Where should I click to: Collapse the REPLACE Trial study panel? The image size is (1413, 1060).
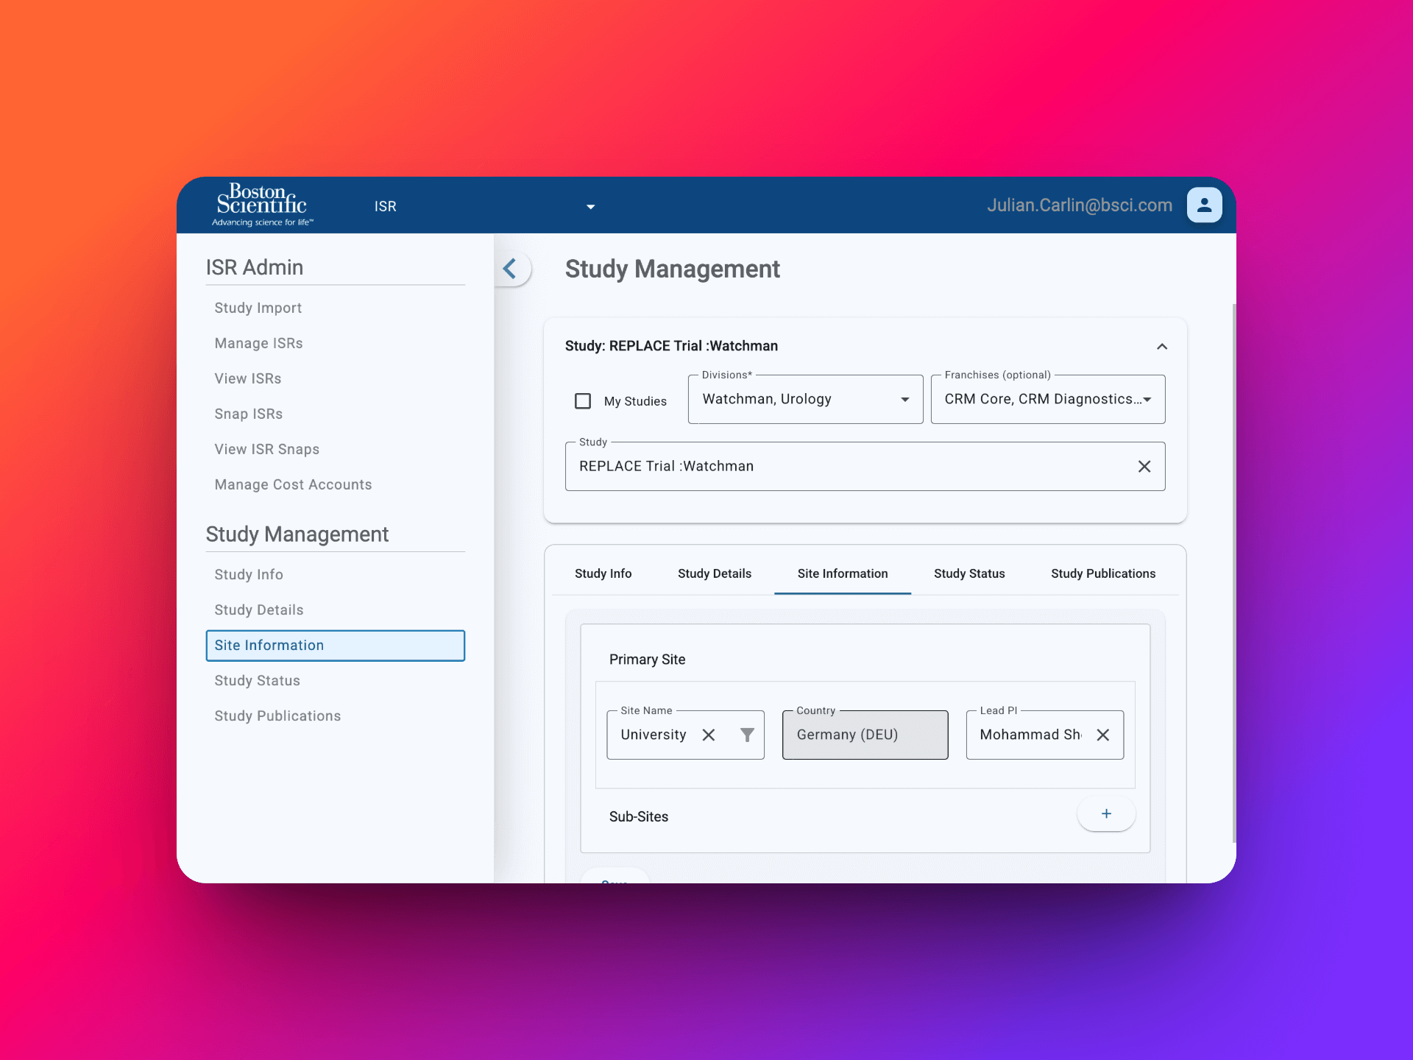tap(1161, 347)
